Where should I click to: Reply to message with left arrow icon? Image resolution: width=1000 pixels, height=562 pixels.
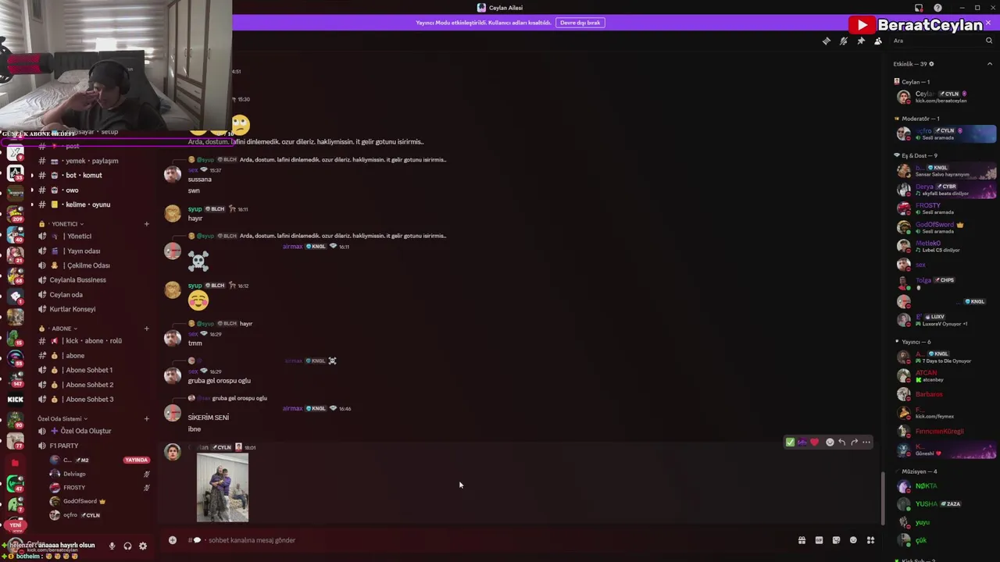pyautogui.click(x=841, y=443)
